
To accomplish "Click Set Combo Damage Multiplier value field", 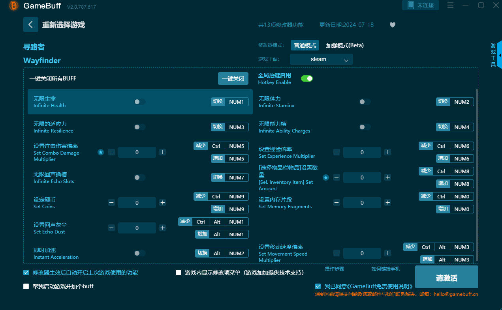I will 137,152.
